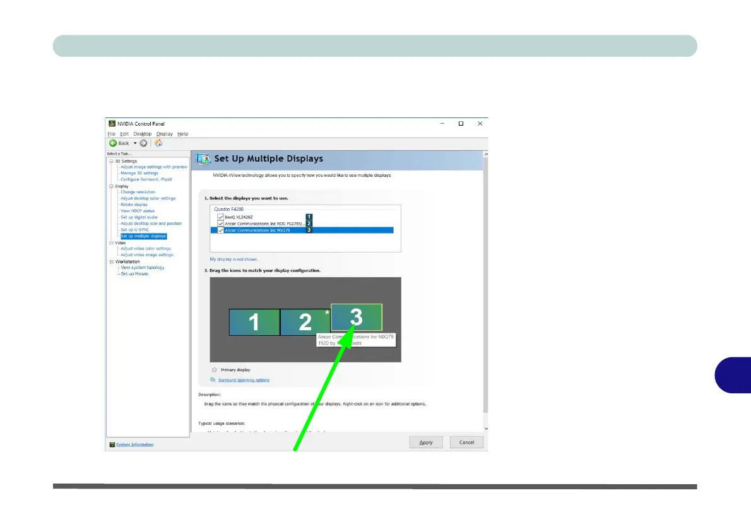Select View system topology task
751x529 pixels.
[x=142, y=268]
